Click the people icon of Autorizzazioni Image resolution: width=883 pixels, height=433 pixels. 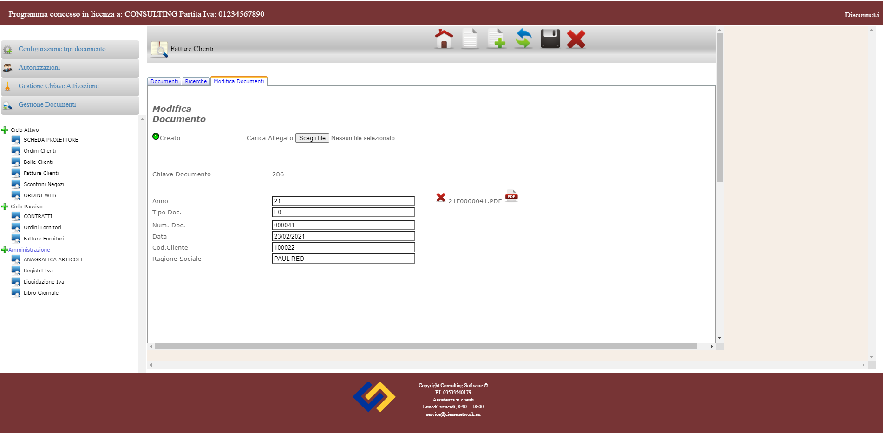7,68
